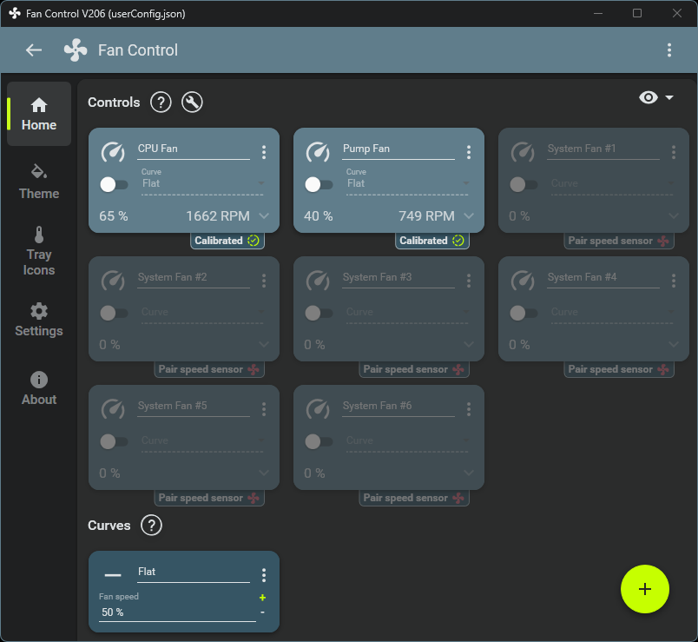Image resolution: width=698 pixels, height=642 pixels.
Task: Click the Pump Fan Calibrated badge
Action: click(432, 241)
